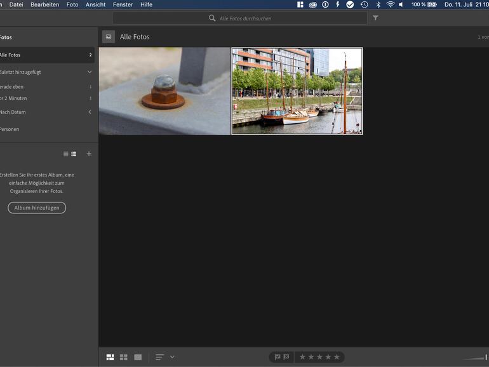Open the Fenster menu
This screenshot has height=367, width=489.
123,4
